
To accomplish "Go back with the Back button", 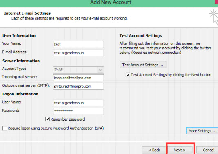I will coord(154,150).
